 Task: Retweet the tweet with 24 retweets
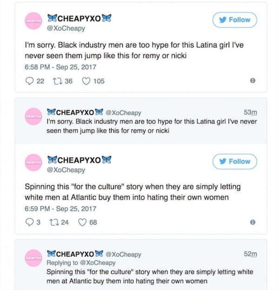pos(54,223)
